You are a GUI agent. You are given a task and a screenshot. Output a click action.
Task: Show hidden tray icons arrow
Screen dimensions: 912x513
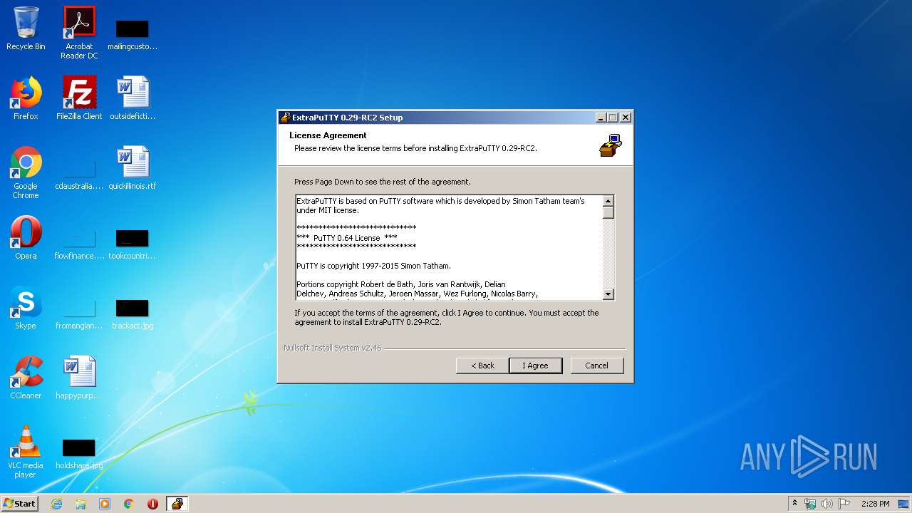(x=794, y=504)
